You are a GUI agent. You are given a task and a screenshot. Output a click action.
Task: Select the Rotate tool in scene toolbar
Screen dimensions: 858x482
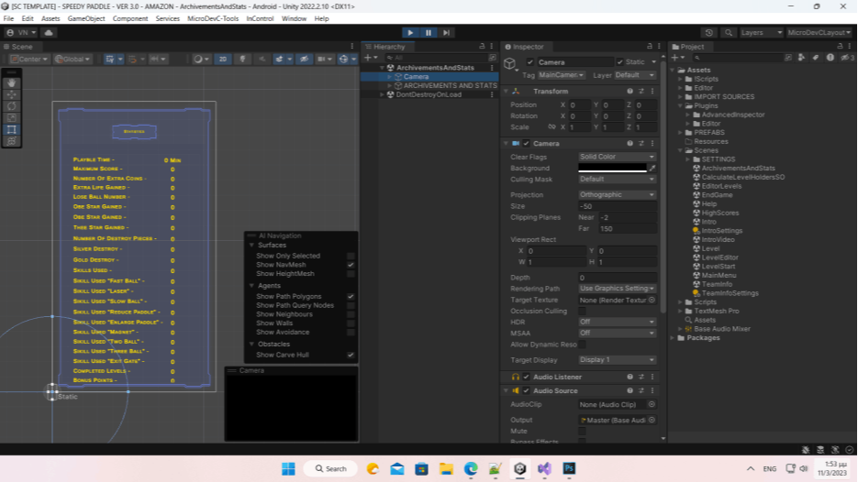[x=12, y=106]
